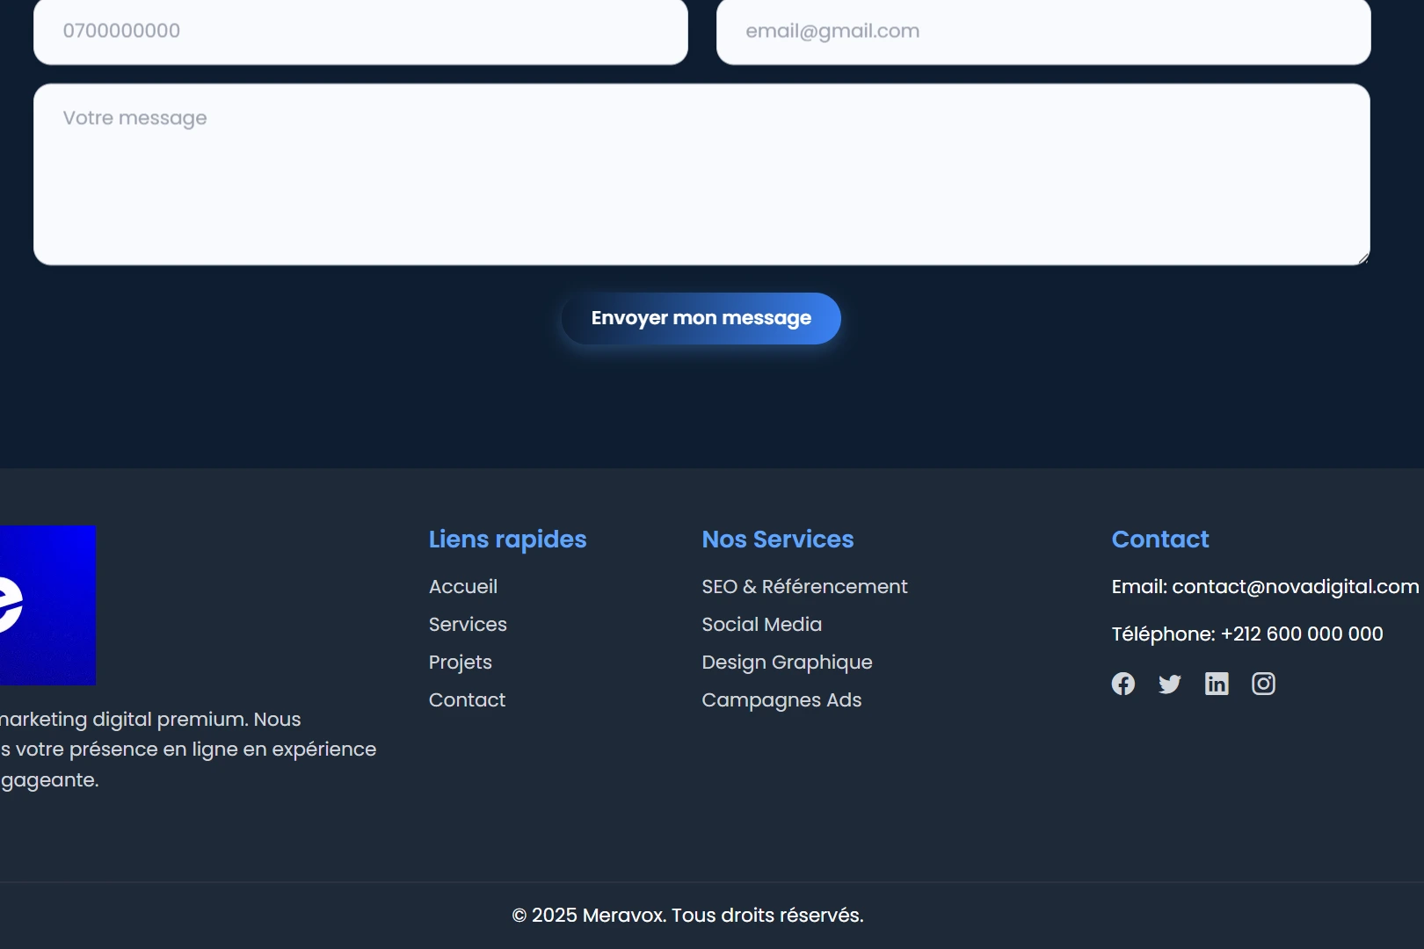Click the +212 600 000 000 phone number
This screenshot has width=1424, height=949.
pyautogui.click(x=1301, y=634)
